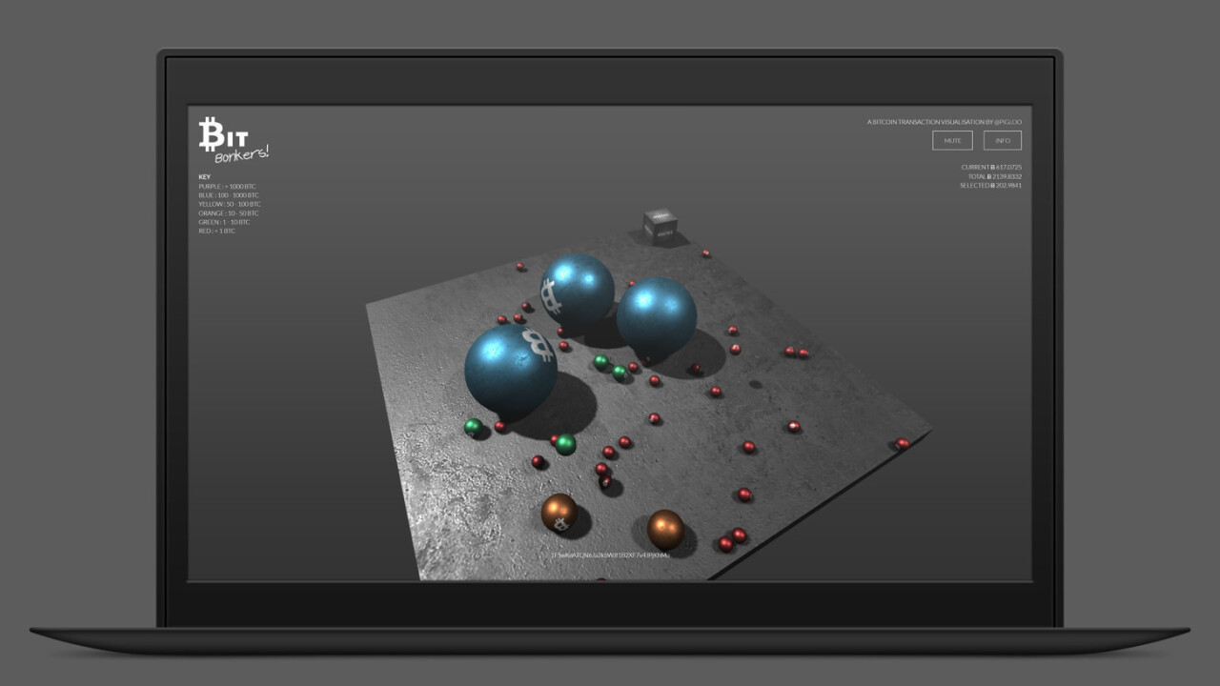Click the Bit Bonkers logo
Image resolution: width=1220 pixels, height=686 pixels.
point(234,139)
